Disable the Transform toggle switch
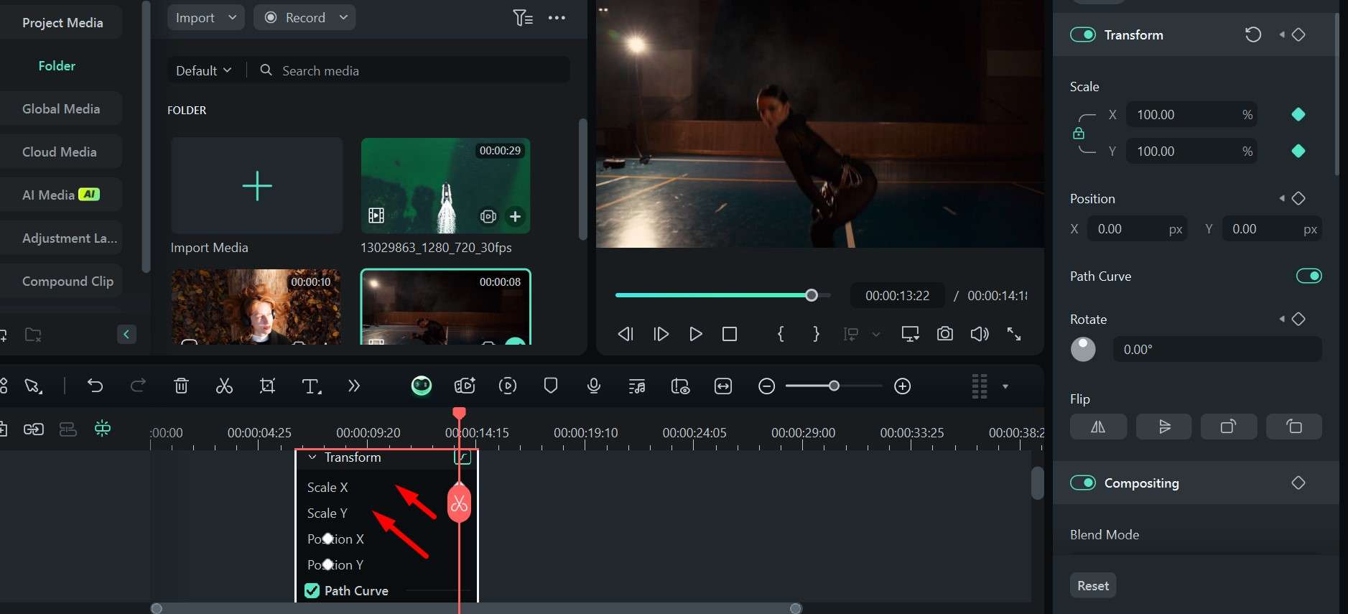Screen dimensions: 1348x614 pyautogui.click(x=1082, y=35)
